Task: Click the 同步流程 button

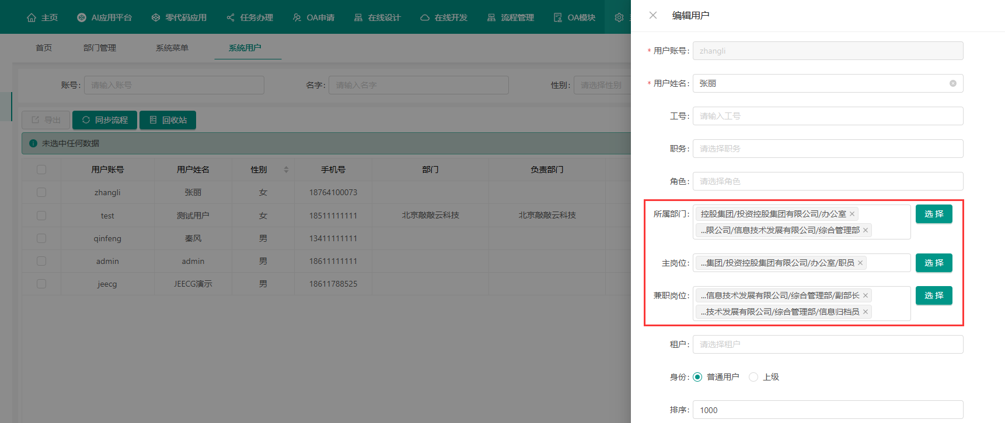Action: point(104,120)
